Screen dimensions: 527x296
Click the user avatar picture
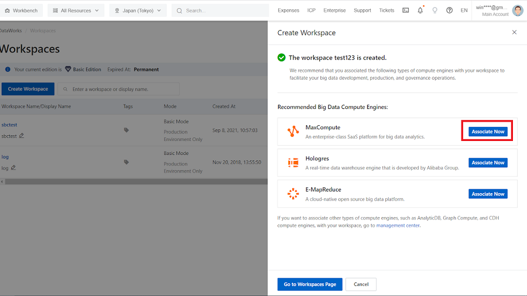(x=518, y=11)
